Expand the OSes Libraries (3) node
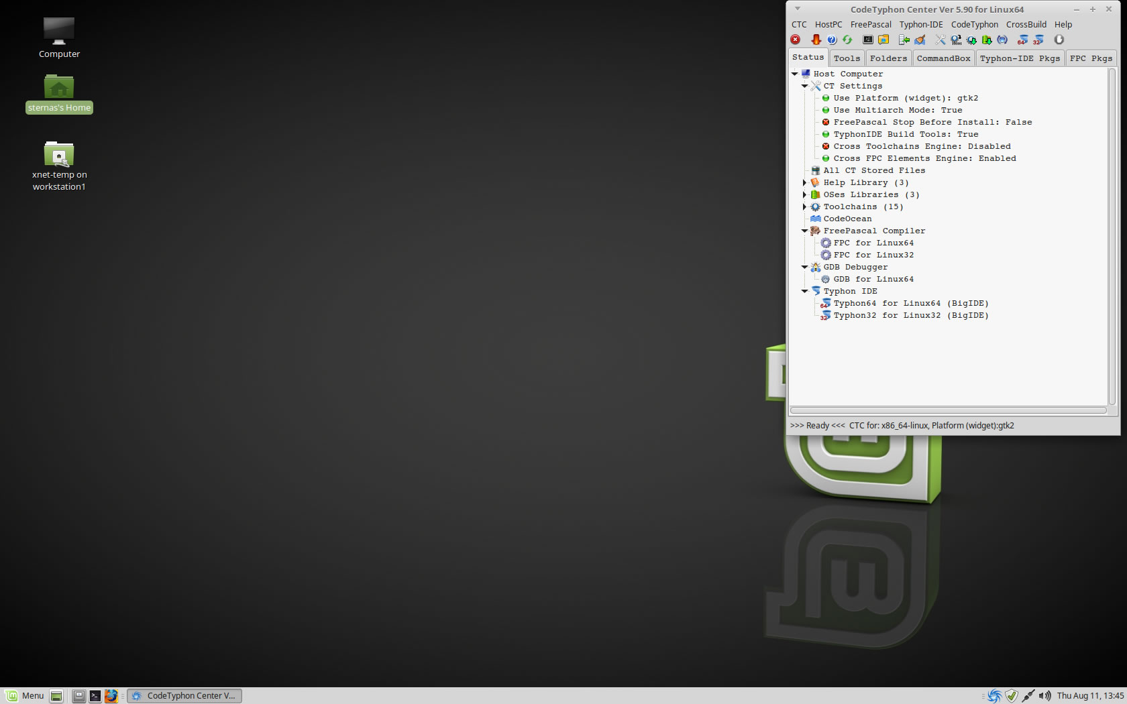The height and width of the screenshot is (704, 1127). pos(804,194)
